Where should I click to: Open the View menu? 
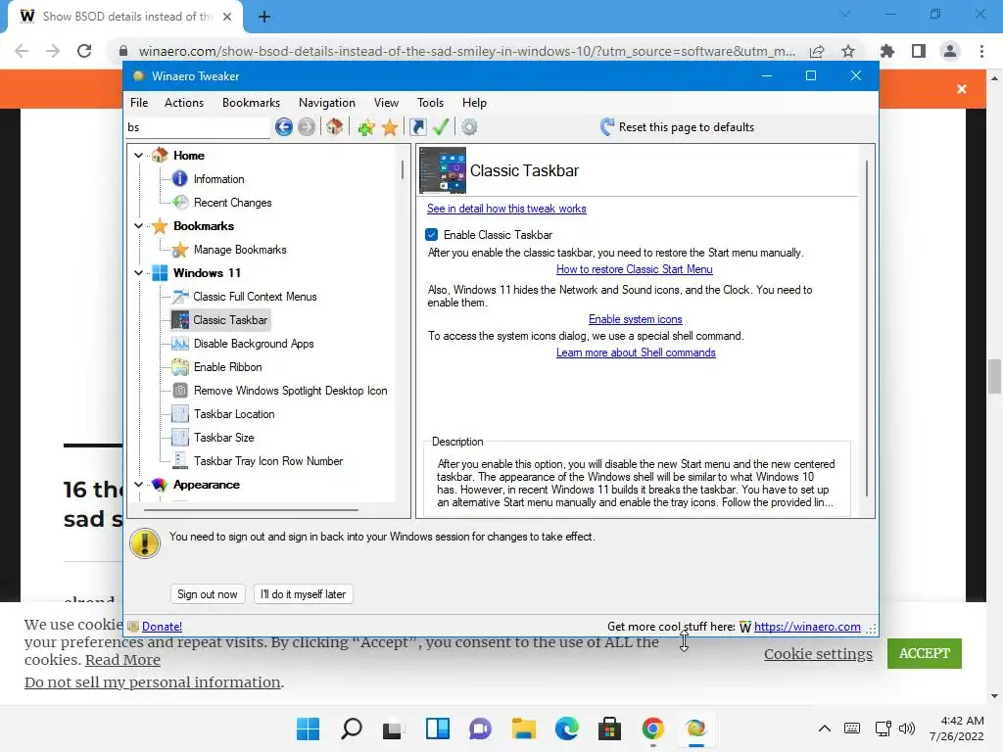[386, 103]
